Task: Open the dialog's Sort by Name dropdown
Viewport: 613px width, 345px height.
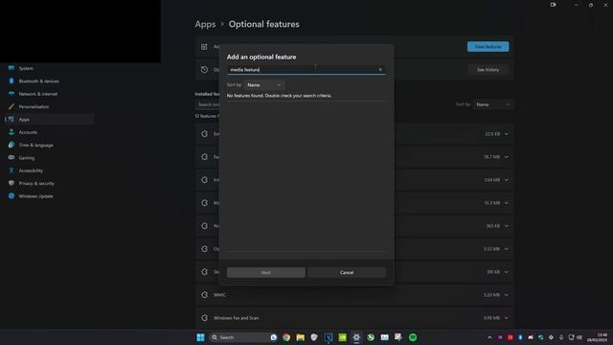Action: pos(264,85)
